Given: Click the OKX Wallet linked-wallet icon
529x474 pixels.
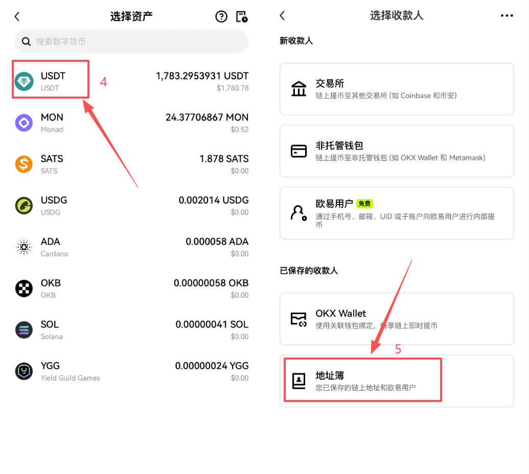Looking at the screenshot, I should coord(298,319).
